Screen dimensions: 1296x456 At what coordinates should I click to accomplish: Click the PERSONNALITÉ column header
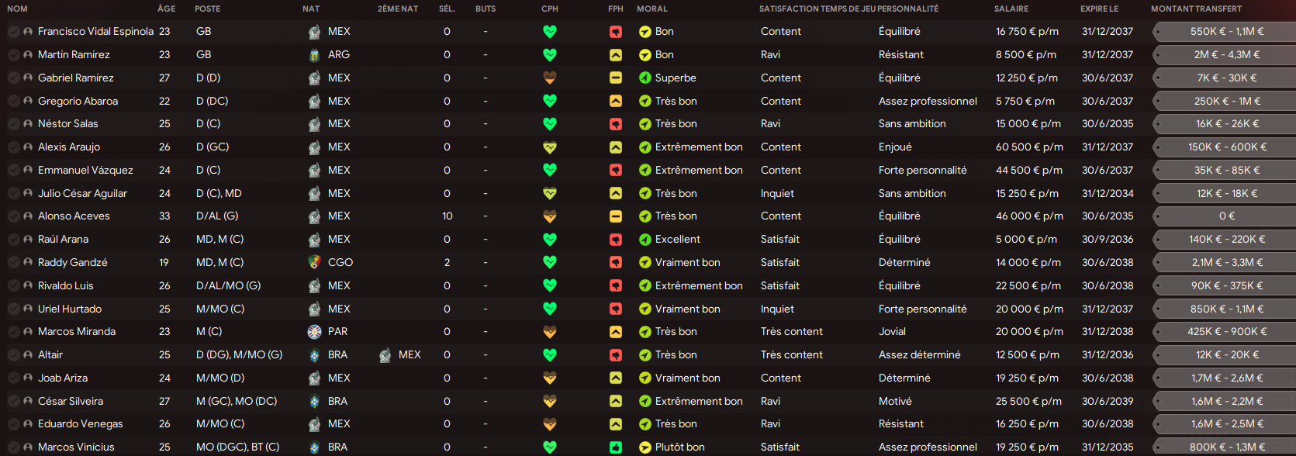[x=908, y=9]
